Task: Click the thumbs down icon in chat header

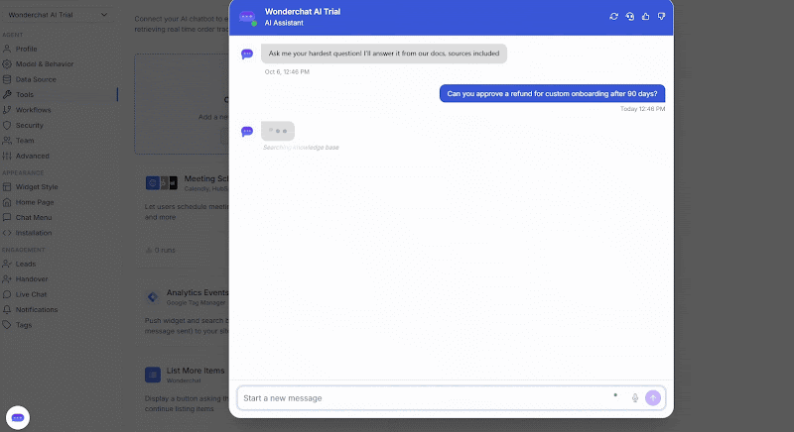Action: (x=661, y=16)
